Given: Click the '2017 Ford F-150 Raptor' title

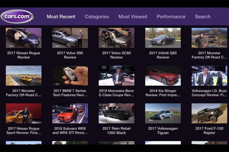Looking at the screenshot, I should tap(209, 131).
